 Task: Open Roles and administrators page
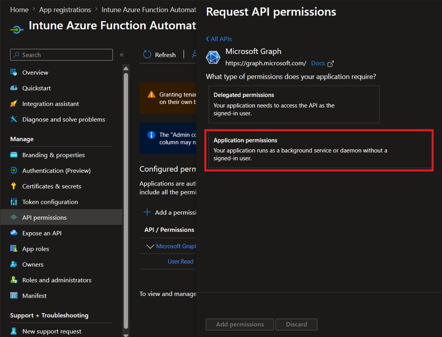coord(62,280)
